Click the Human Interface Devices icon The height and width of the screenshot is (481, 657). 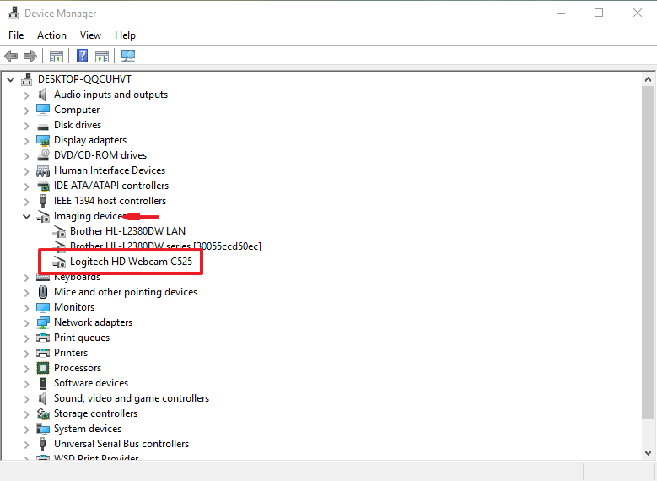click(x=43, y=171)
